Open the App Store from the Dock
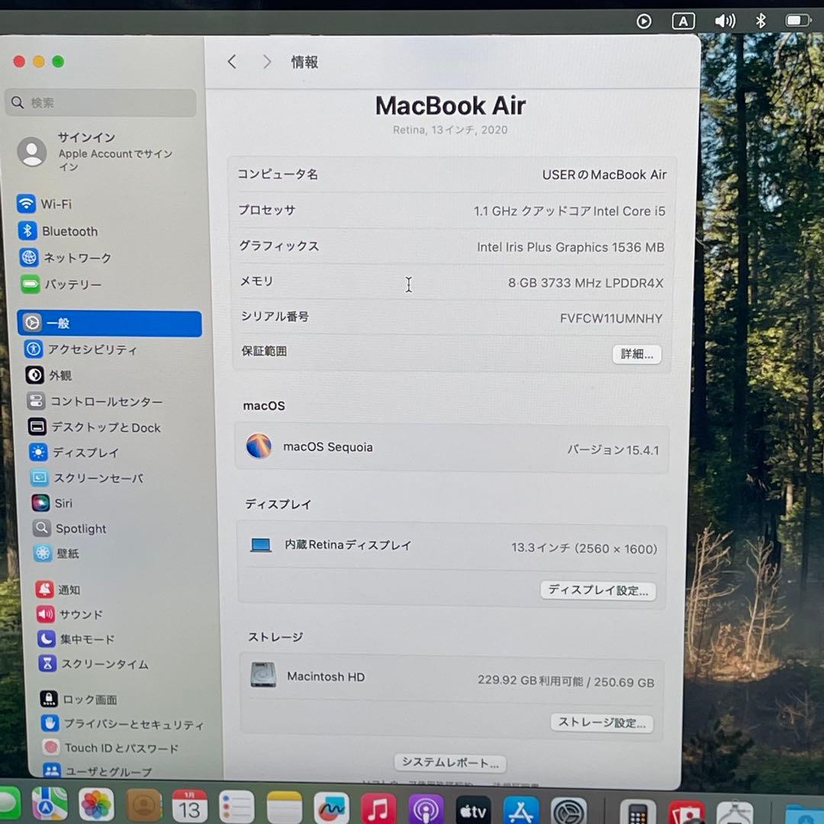824x824 pixels. (521, 806)
